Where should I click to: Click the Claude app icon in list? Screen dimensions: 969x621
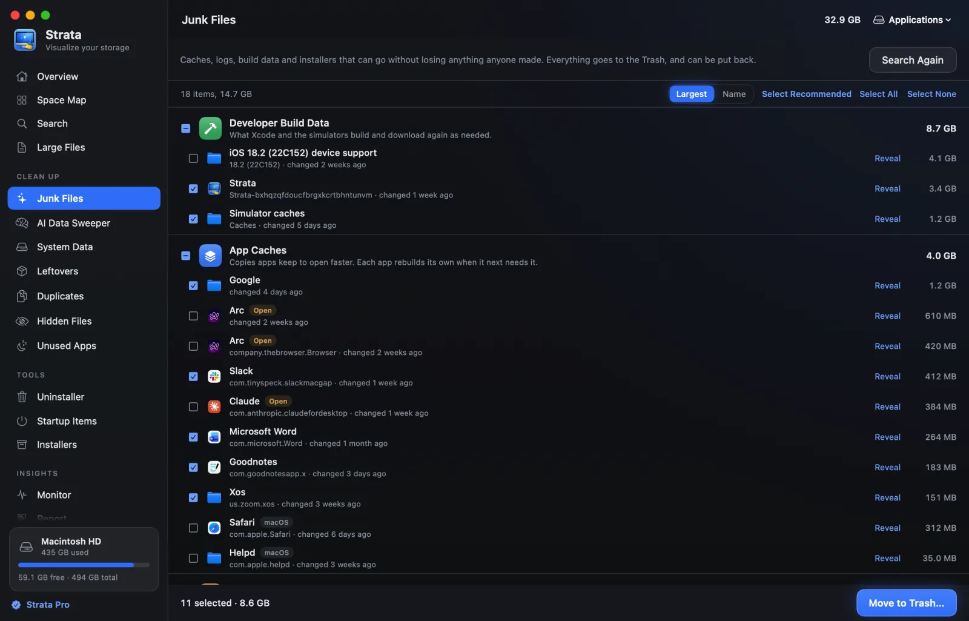[214, 407]
